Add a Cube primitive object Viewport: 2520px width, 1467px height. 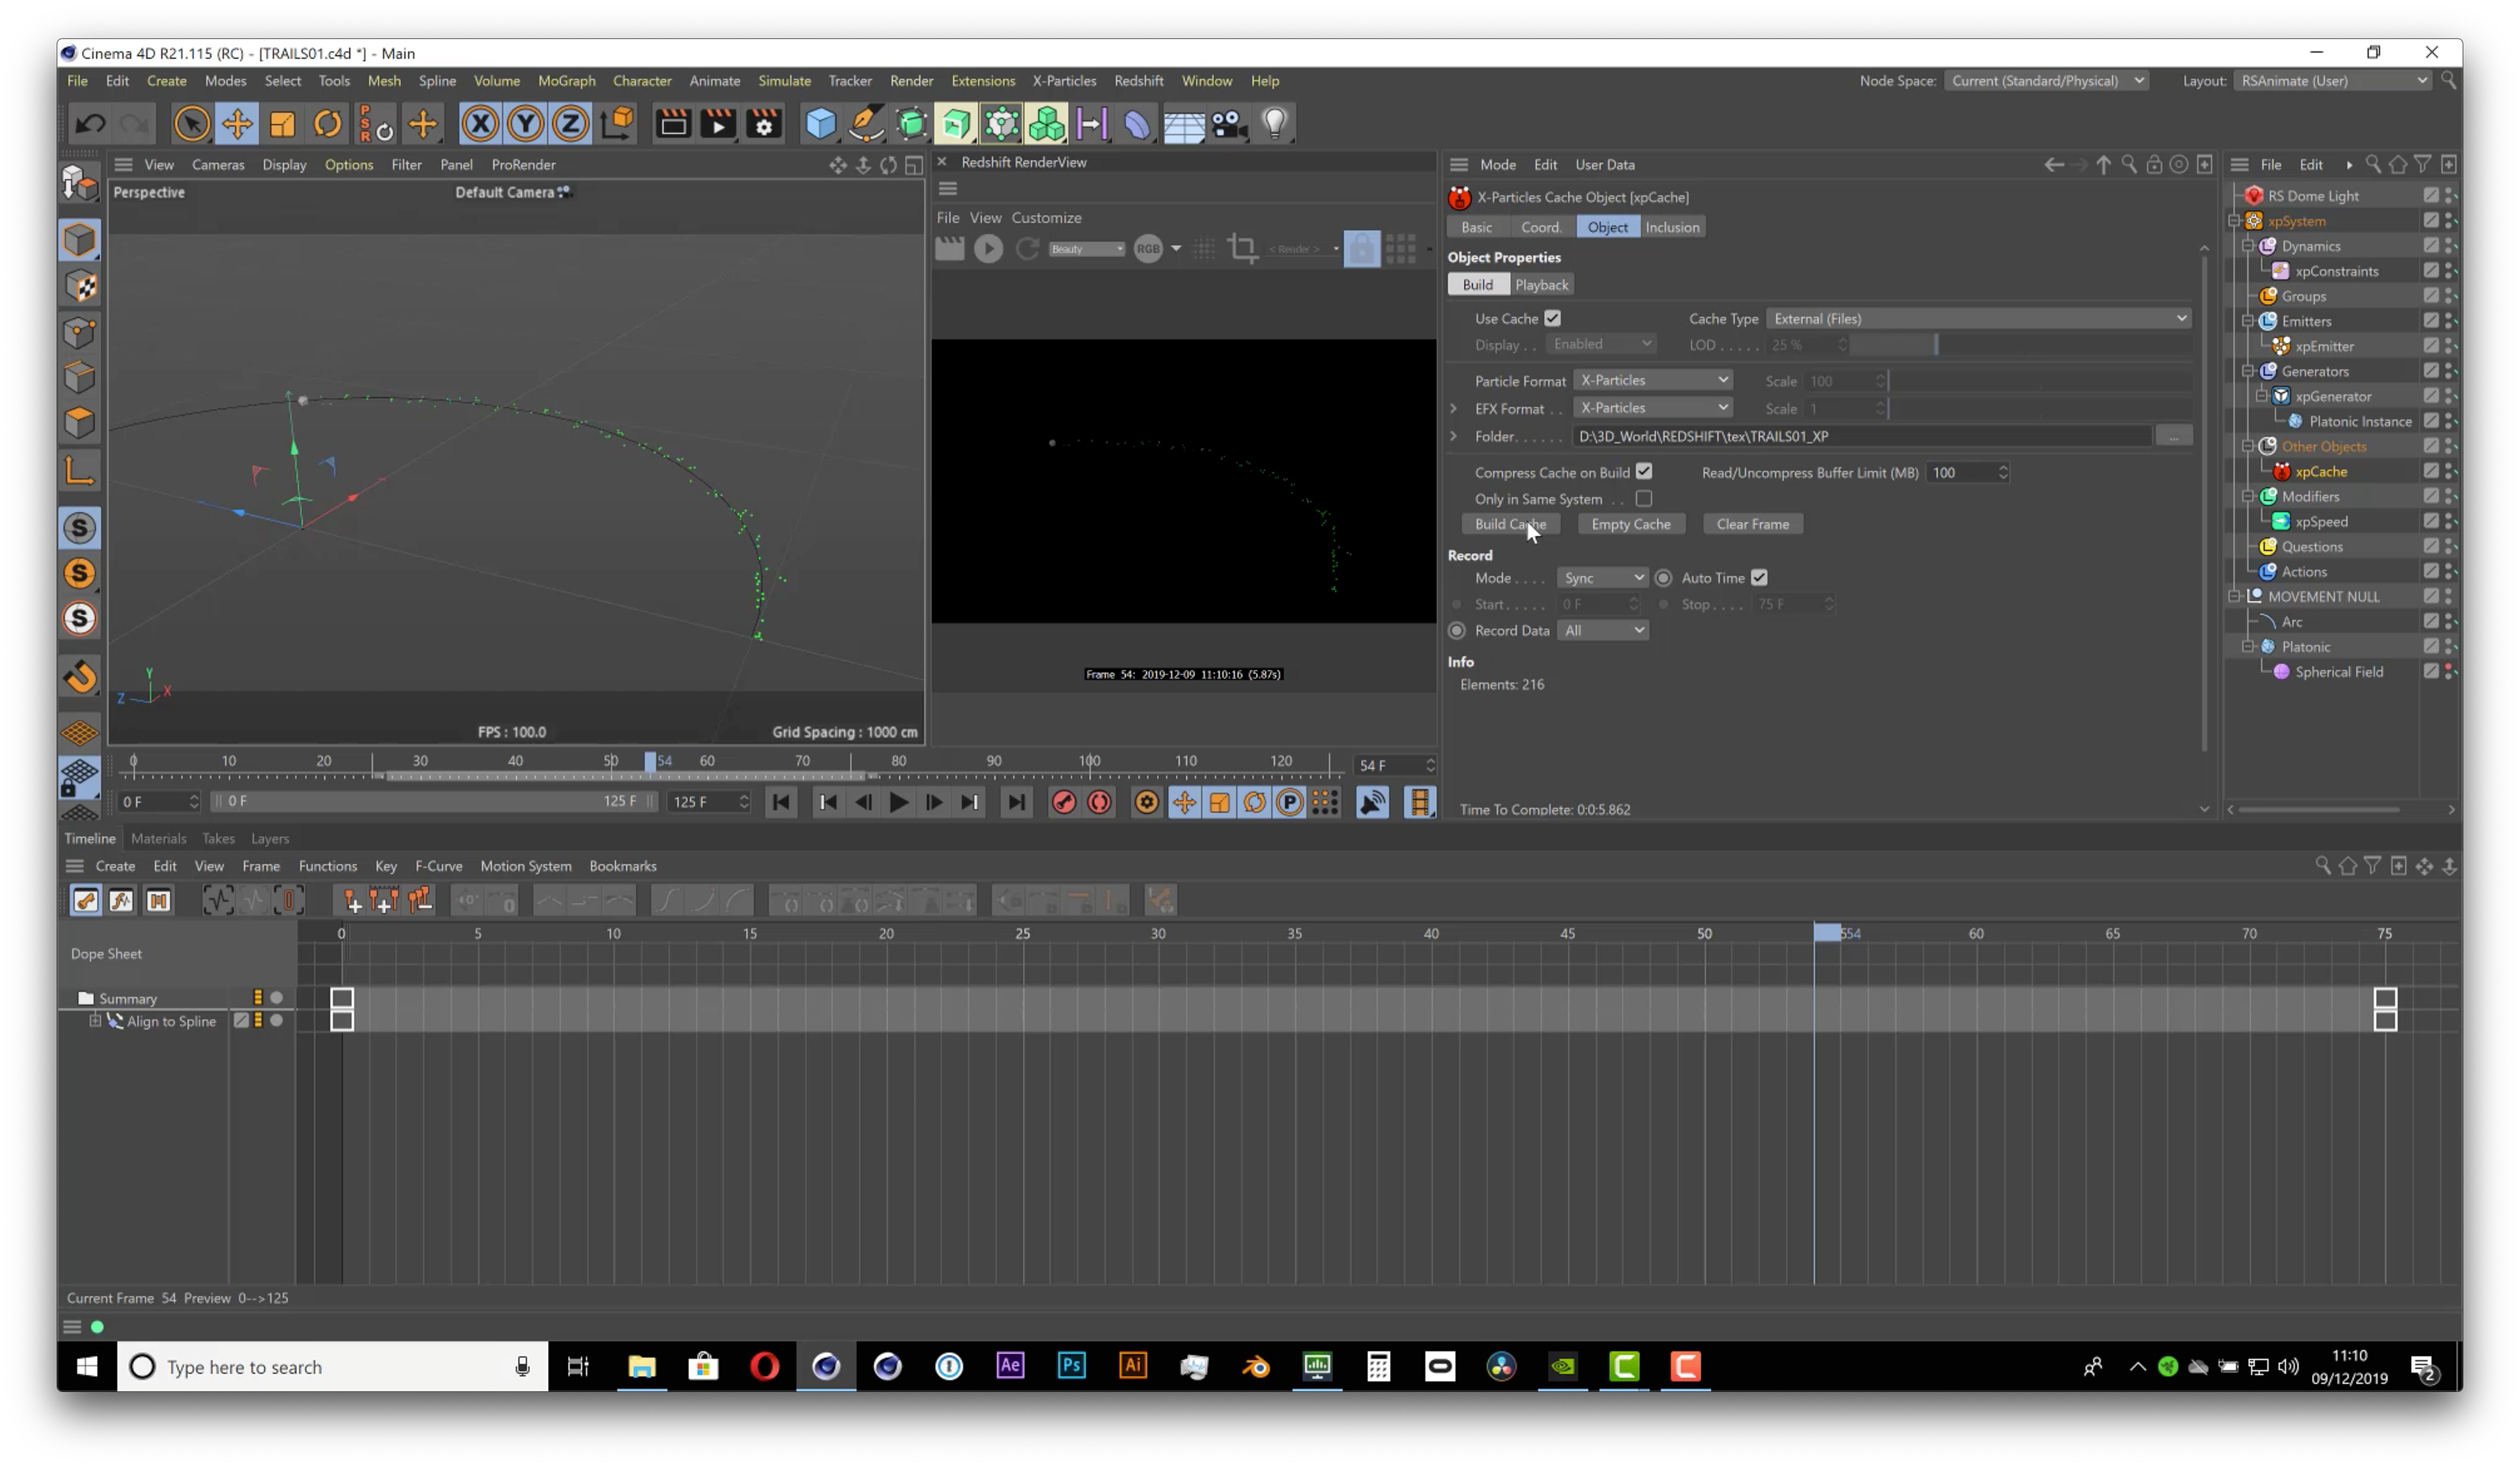820,124
